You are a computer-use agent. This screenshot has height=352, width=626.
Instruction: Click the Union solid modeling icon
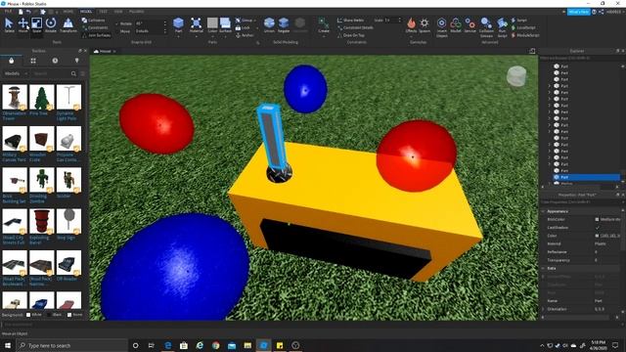pyautogui.click(x=270, y=23)
